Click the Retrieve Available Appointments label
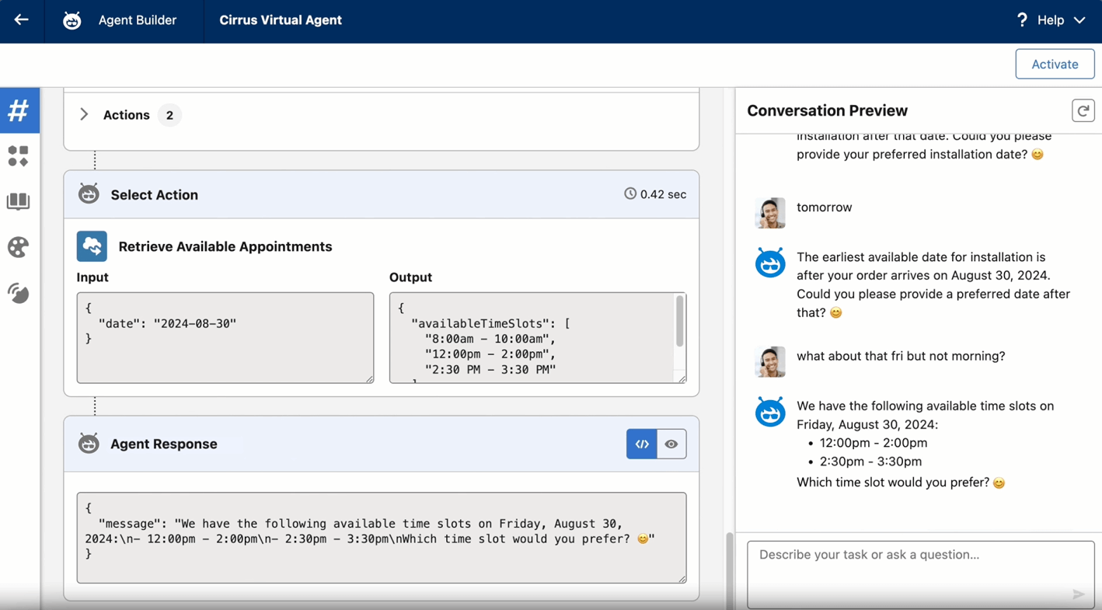 pos(225,246)
